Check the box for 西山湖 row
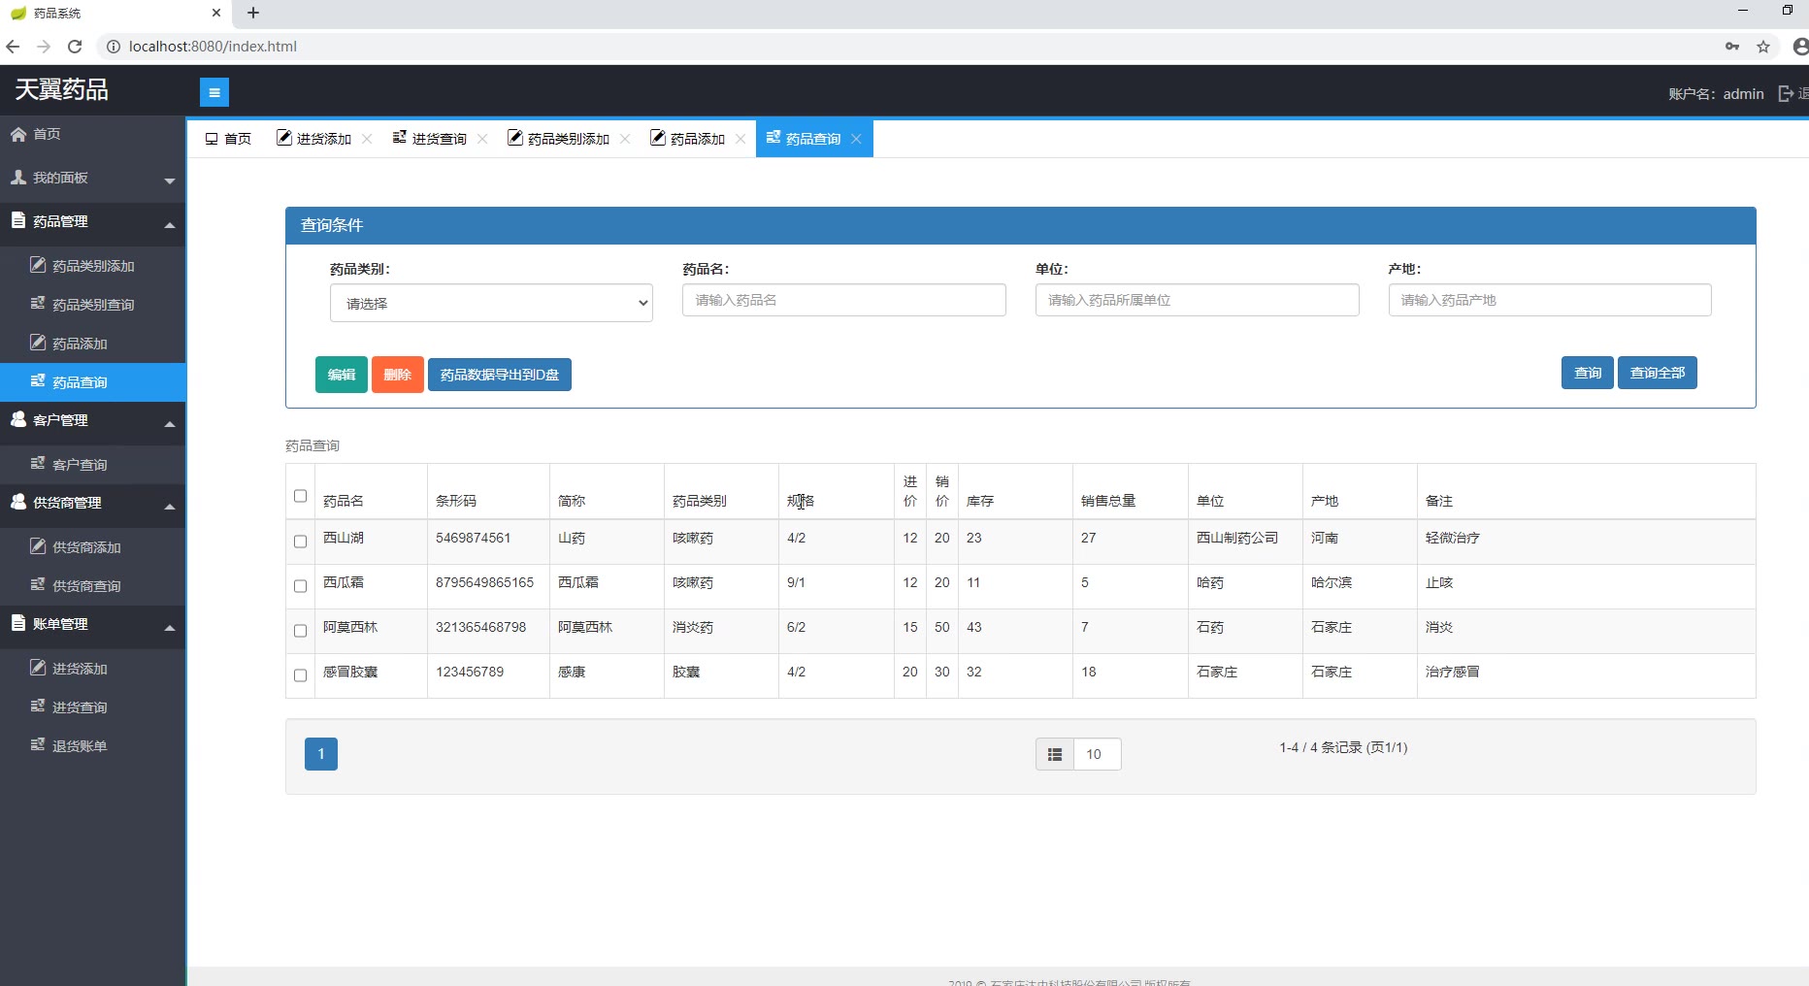Screen dimensions: 1809x986 [300, 542]
